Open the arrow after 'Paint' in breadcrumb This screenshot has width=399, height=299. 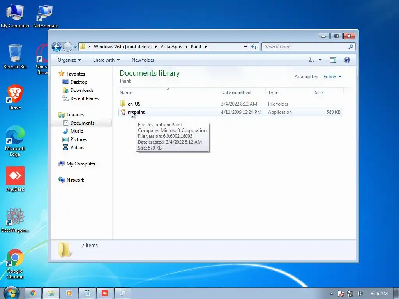point(206,47)
